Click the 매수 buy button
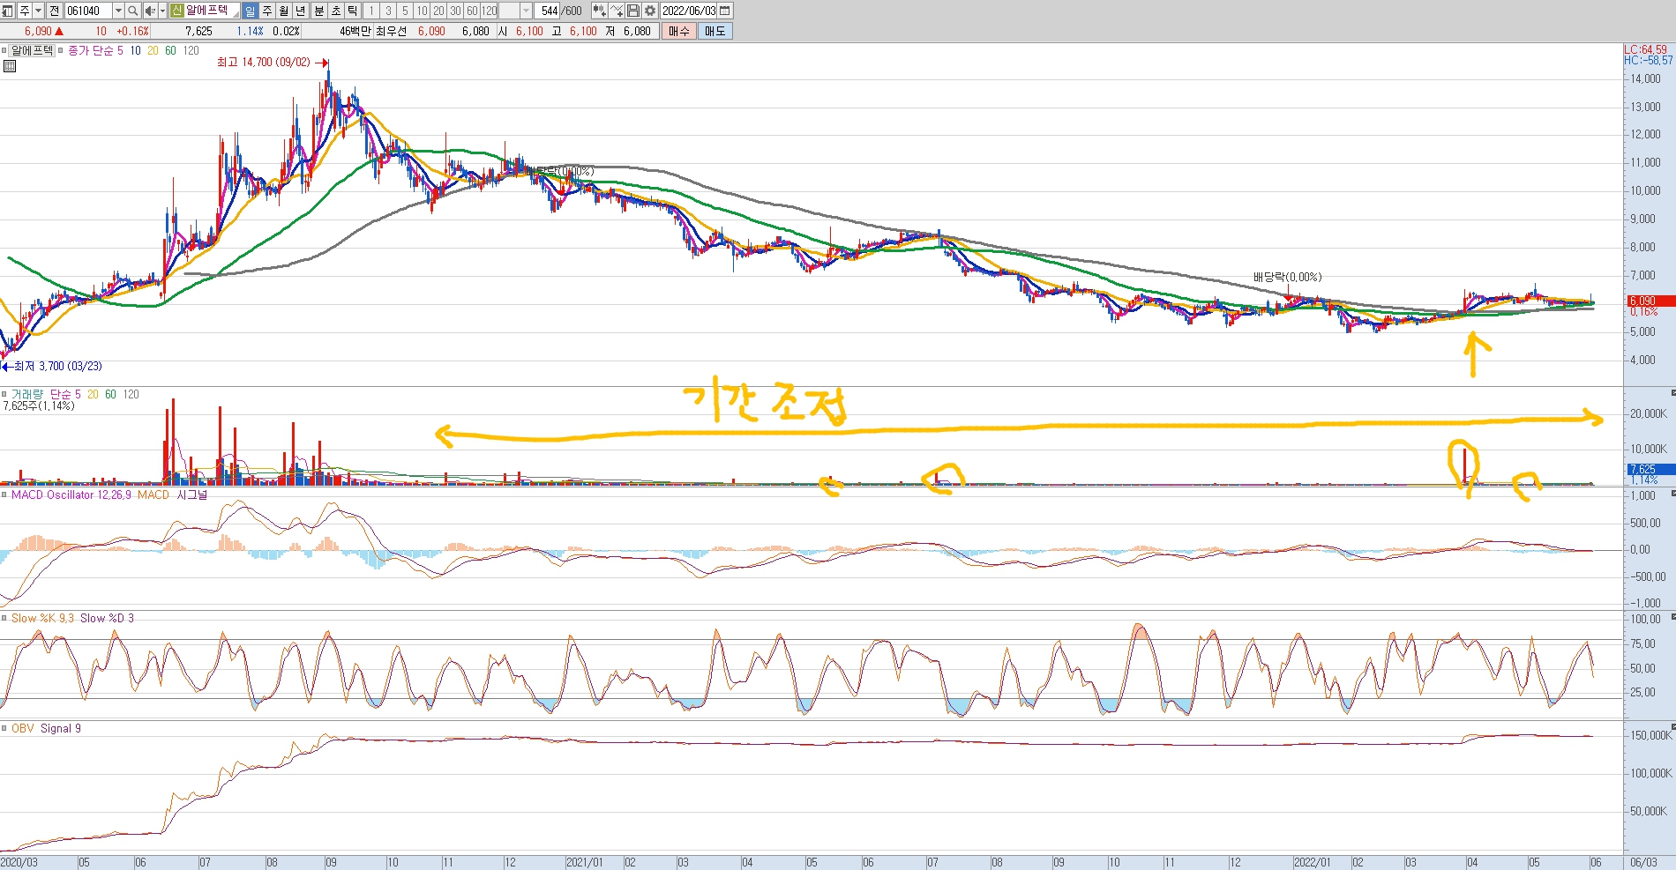This screenshot has width=1676, height=870. tap(678, 31)
